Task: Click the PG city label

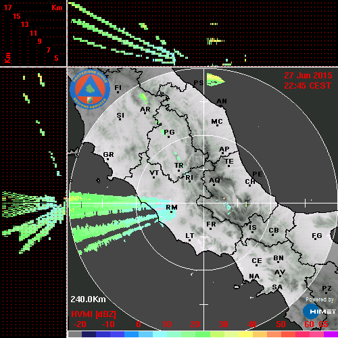Action: point(169,132)
